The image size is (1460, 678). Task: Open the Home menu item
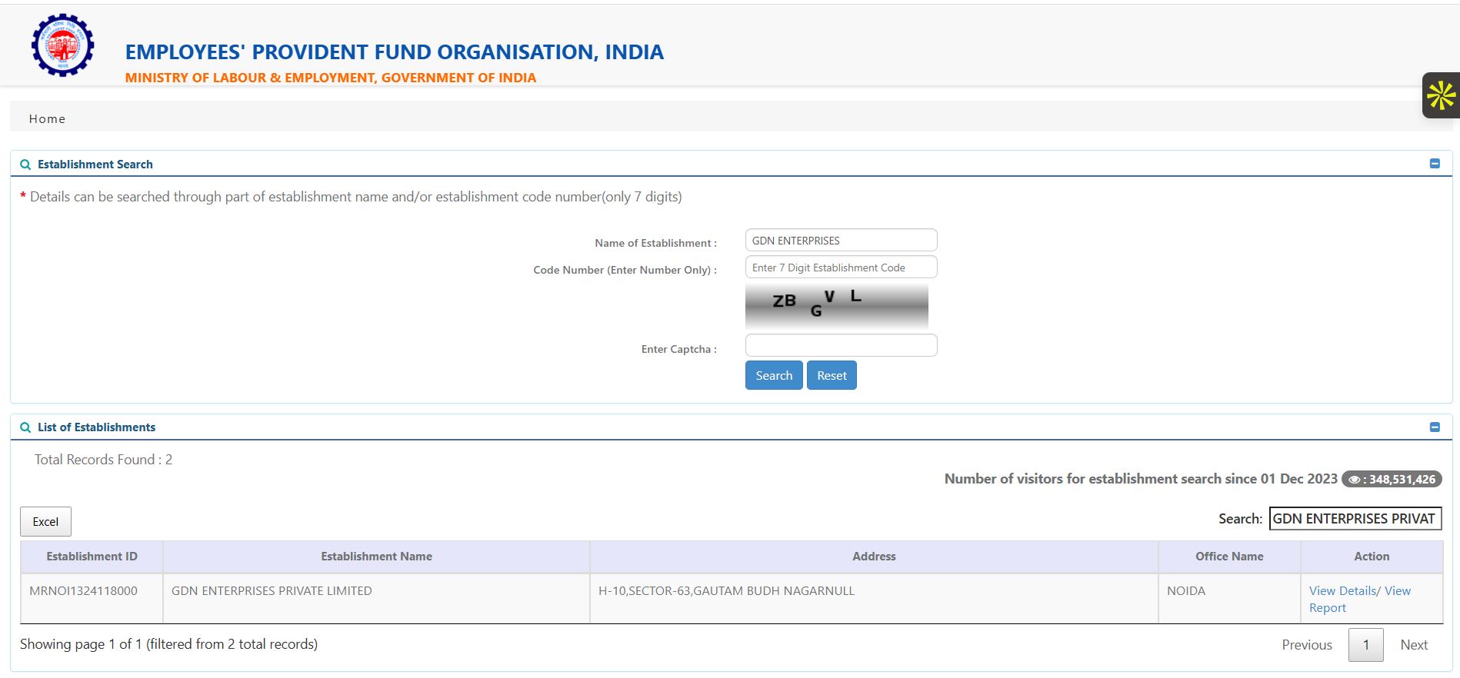[x=47, y=119]
